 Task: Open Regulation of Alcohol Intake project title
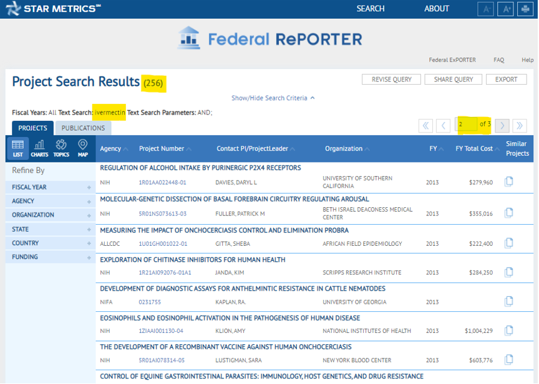[200, 167]
